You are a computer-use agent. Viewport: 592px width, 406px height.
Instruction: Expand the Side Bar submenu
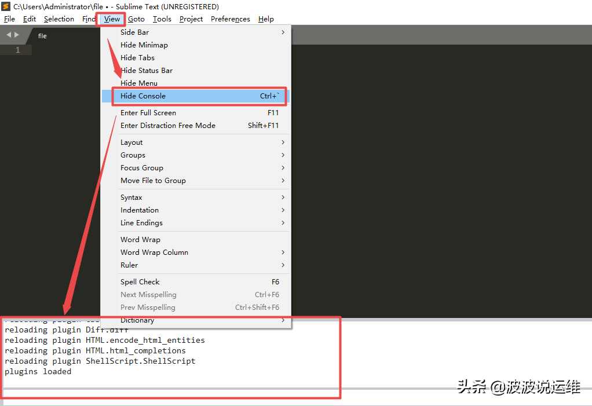pyautogui.click(x=196, y=32)
